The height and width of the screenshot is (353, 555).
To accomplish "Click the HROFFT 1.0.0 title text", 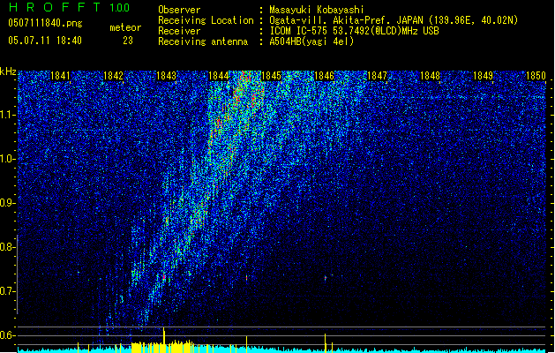I will point(69,7).
